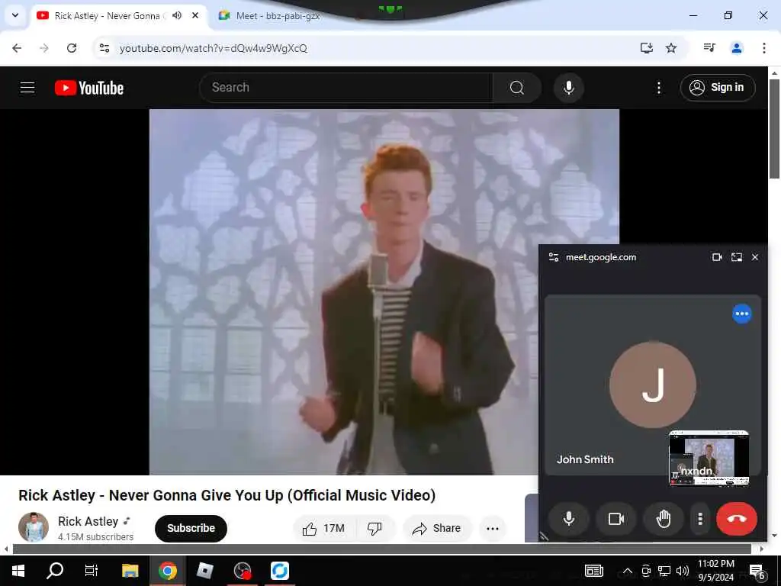Viewport: 781px width, 586px height.
Task: Click the Sign in button
Action: [717, 88]
